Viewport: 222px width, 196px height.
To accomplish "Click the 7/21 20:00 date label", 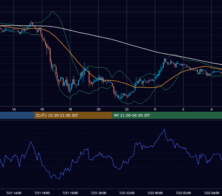I will pos(99,193).
